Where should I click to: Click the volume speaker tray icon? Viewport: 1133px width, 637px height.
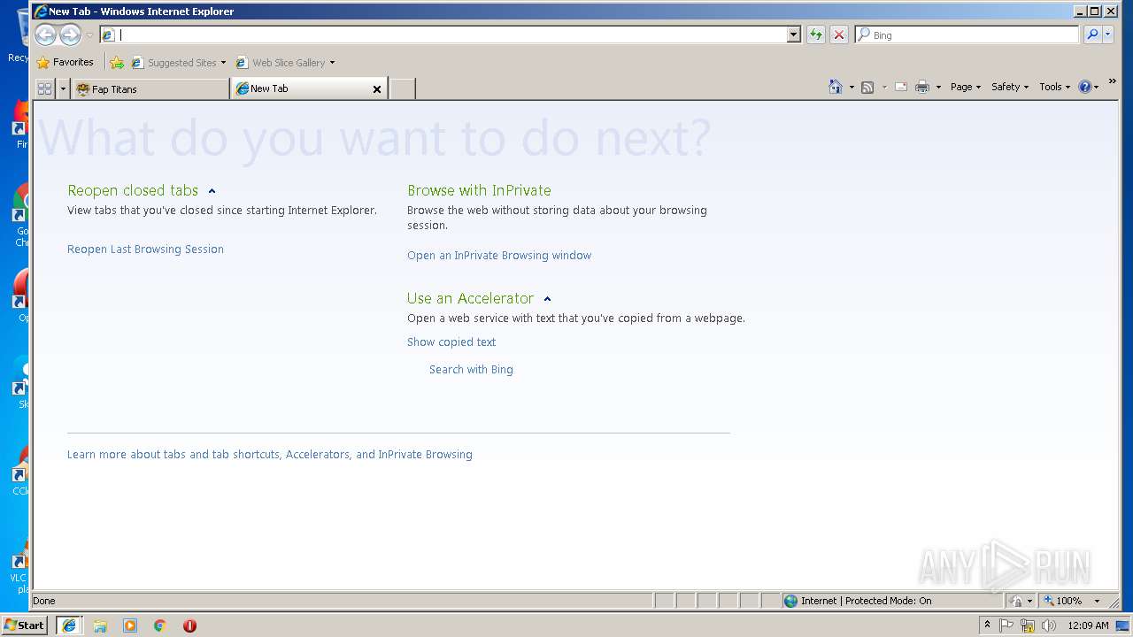(x=1049, y=625)
